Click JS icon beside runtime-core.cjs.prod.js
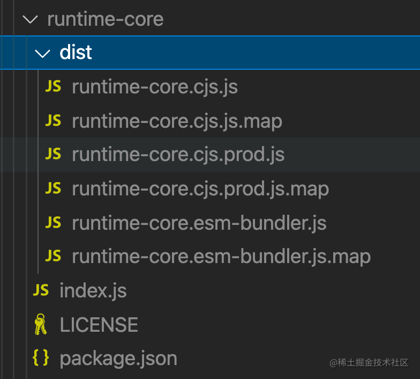The height and width of the screenshot is (379, 420). (x=53, y=155)
